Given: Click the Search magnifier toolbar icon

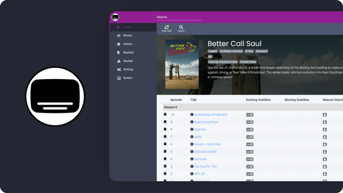Looking at the screenshot, I should coord(181,28).
